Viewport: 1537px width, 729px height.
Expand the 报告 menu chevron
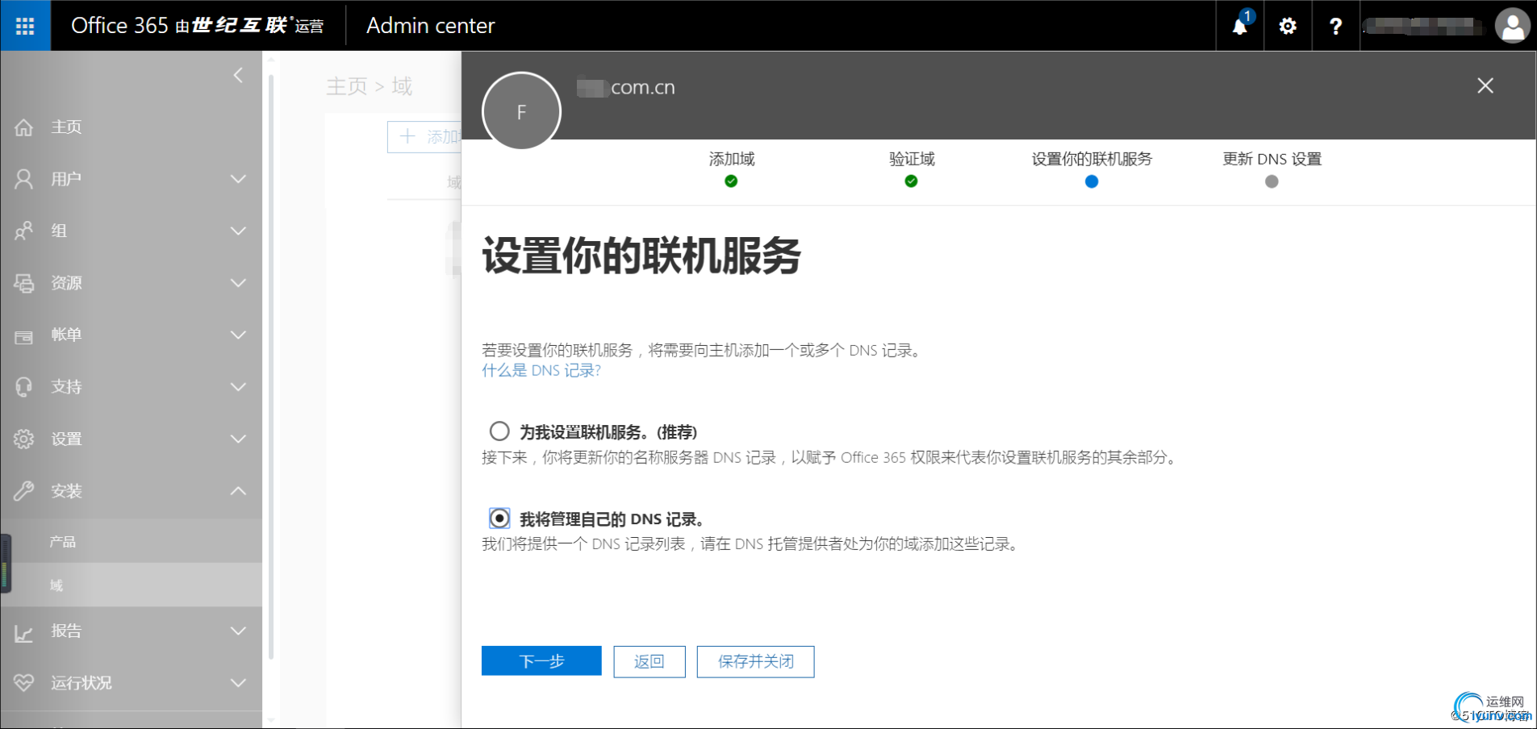(x=238, y=631)
